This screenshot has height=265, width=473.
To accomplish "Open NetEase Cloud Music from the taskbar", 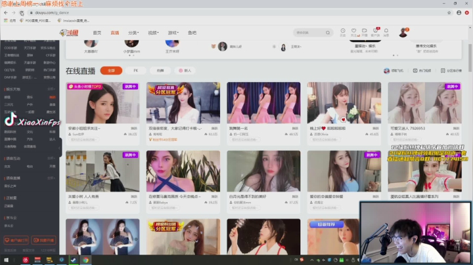I will [26, 260].
